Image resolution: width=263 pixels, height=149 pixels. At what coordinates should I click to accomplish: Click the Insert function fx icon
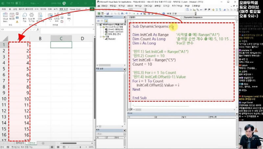pos(38,30)
